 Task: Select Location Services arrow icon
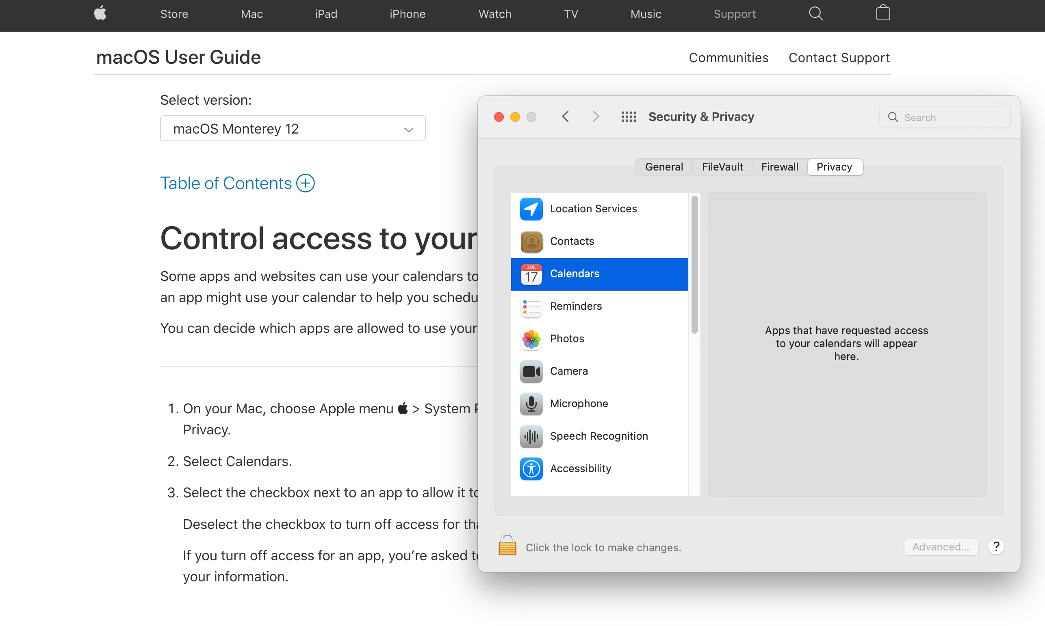point(531,209)
